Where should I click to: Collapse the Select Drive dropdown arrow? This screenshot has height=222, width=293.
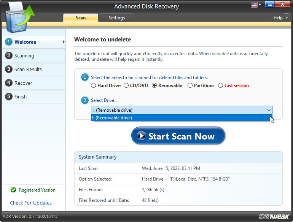click(x=269, y=110)
